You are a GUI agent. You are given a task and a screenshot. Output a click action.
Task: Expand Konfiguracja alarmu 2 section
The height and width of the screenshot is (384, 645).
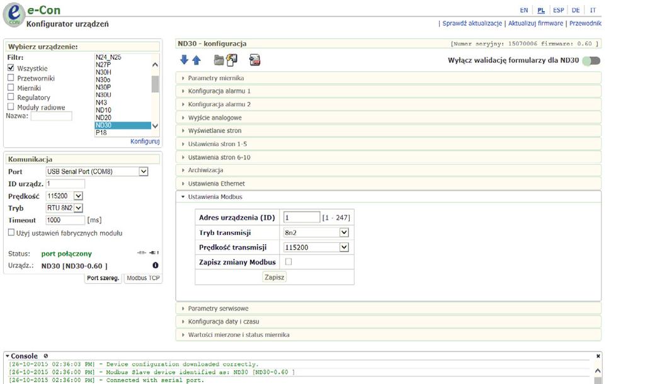click(x=388, y=104)
